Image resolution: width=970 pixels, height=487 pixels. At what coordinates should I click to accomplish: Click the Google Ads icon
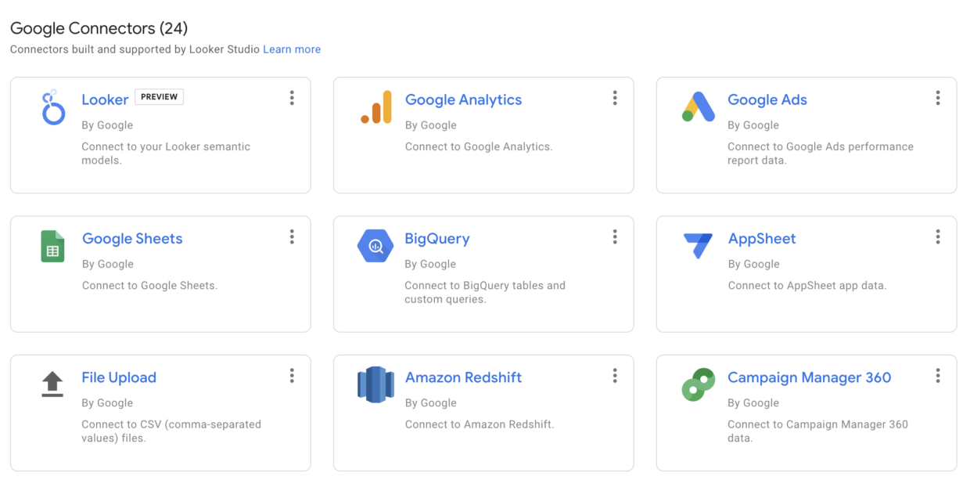pyautogui.click(x=699, y=104)
